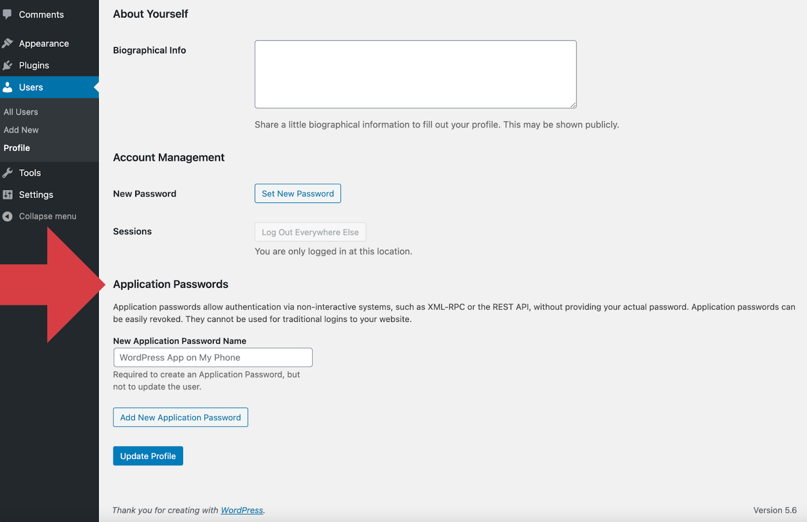Viewport: 807px width, 522px height.
Task: Click the Settings sliders icon
Action: 7,194
